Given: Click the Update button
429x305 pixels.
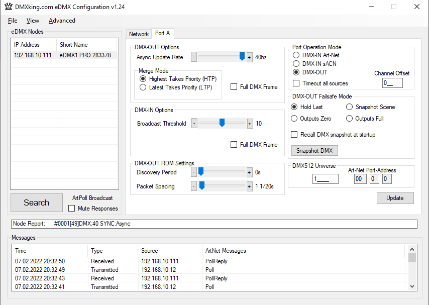Looking at the screenshot, I should (x=395, y=198).
